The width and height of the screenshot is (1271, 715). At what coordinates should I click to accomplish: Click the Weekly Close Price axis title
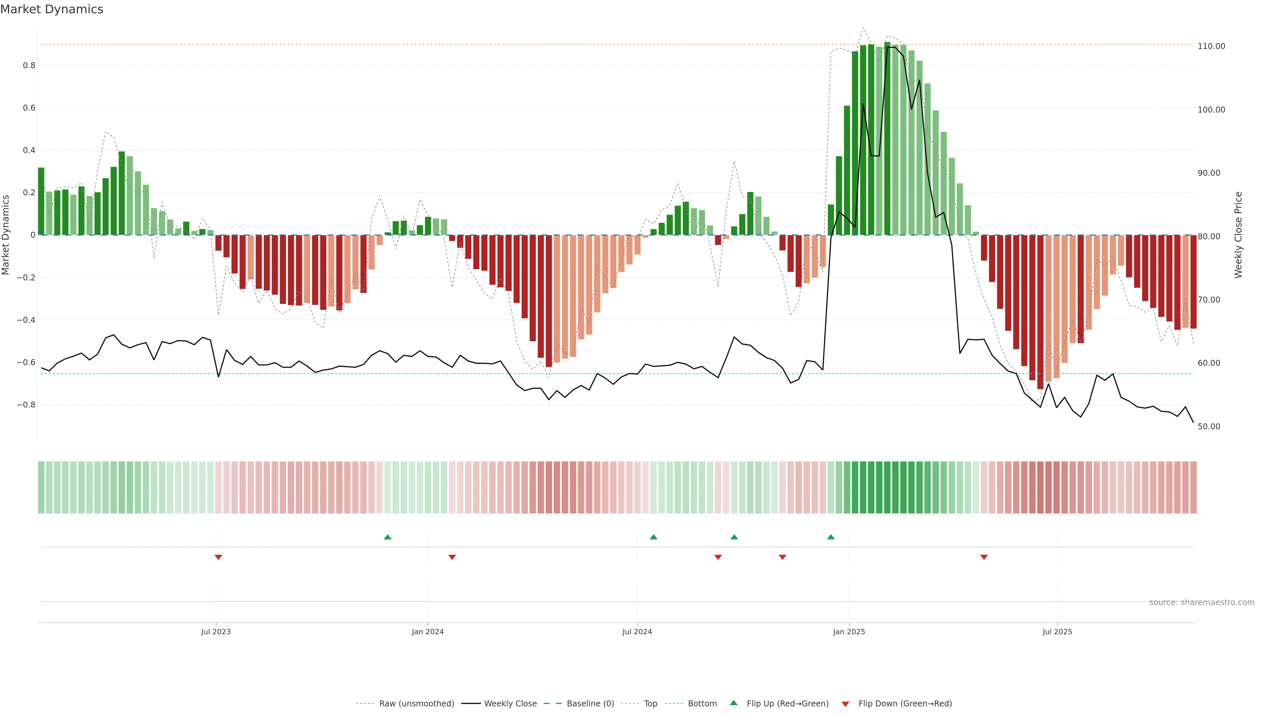point(1239,235)
